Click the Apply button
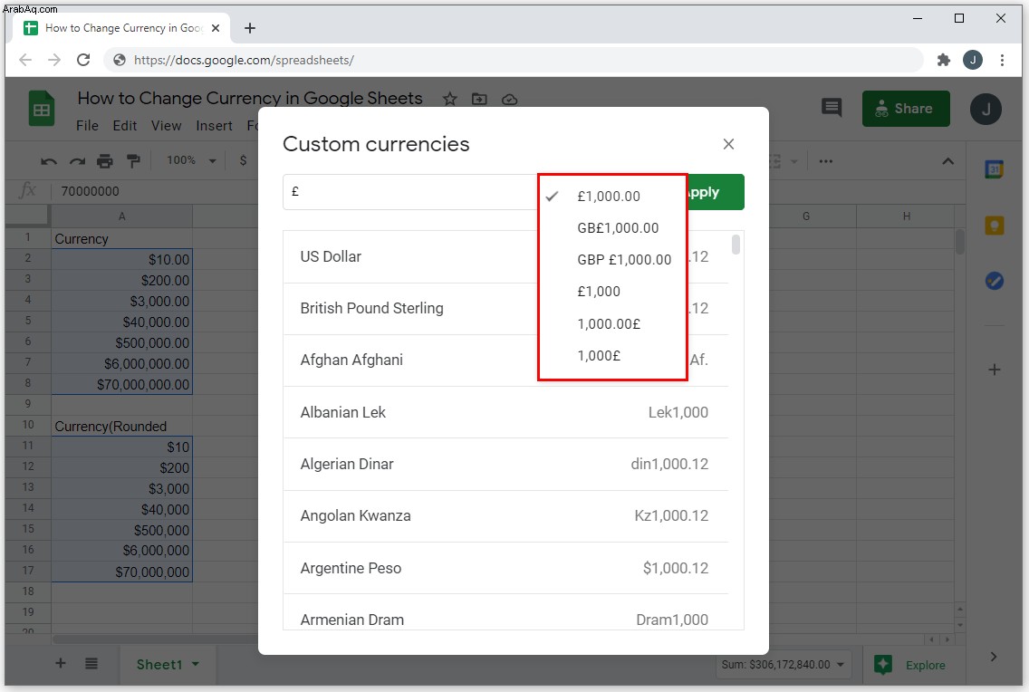 (716, 192)
